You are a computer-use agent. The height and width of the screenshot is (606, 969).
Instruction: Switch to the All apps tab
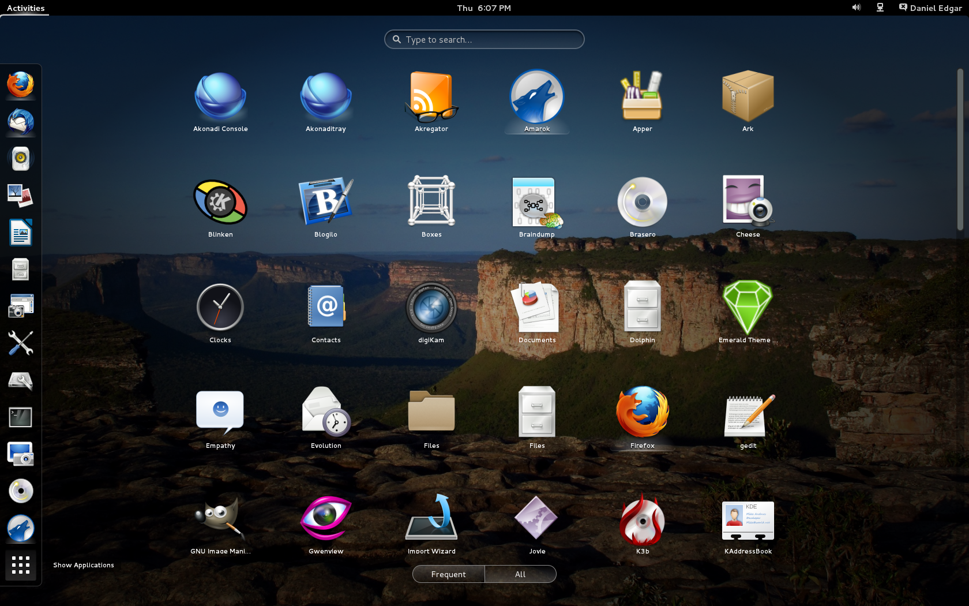(x=520, y=574)
